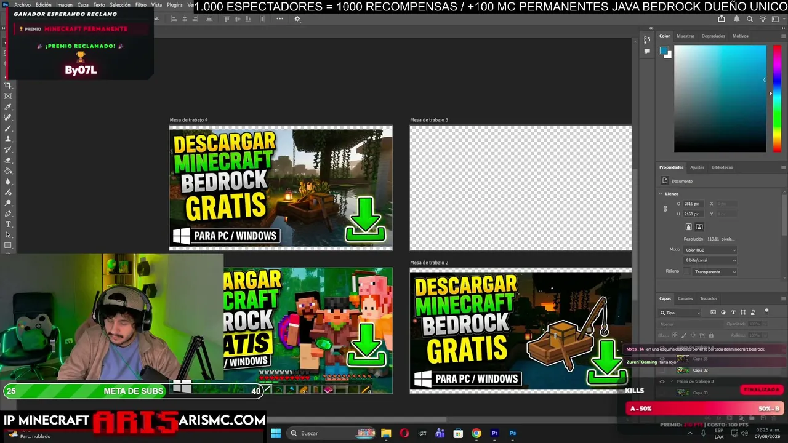
Task: Open the History panel icon
Action: (647, 40)
